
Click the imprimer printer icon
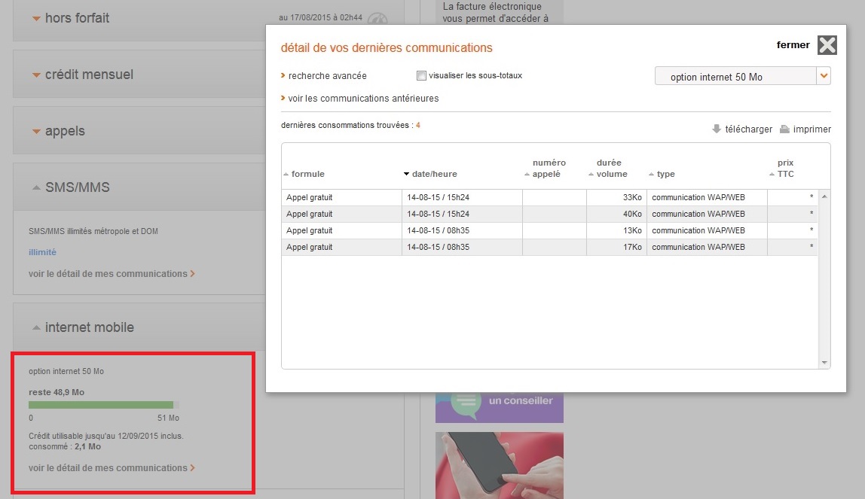click(x=784, y=129)
